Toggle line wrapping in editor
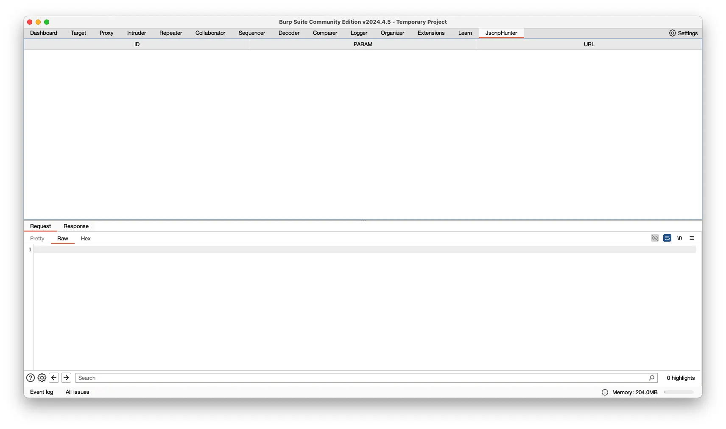726x429 pixels. 667,238
